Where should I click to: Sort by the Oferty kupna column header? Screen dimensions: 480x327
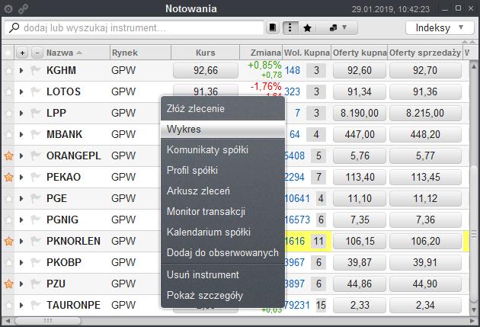[360, 53]
